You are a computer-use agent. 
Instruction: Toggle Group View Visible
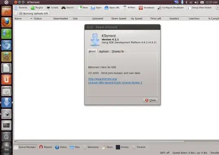point(199,8)
